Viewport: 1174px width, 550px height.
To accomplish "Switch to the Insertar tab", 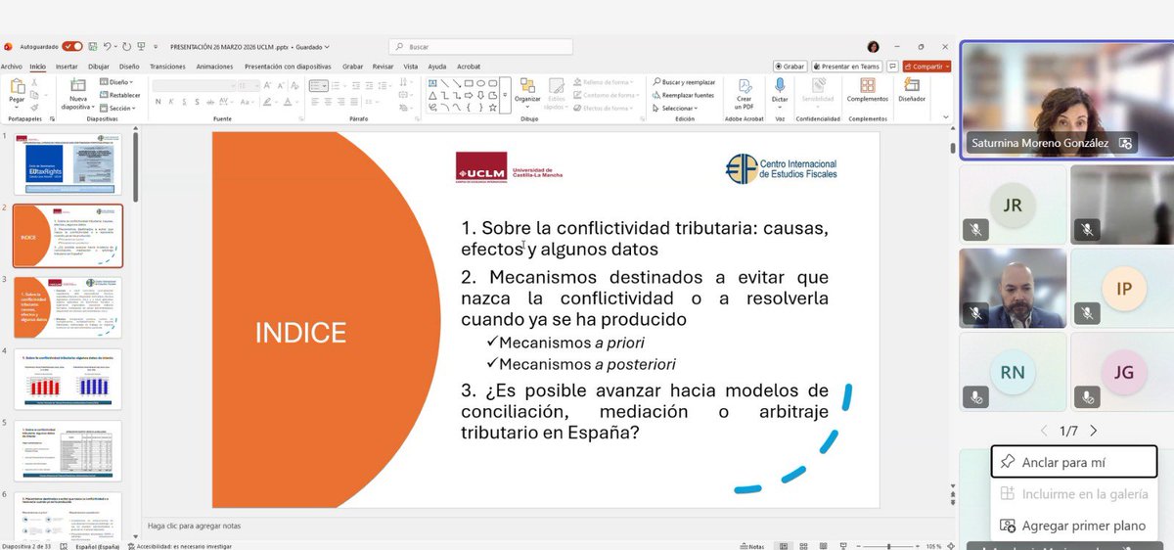I will (x=67, y=67).
